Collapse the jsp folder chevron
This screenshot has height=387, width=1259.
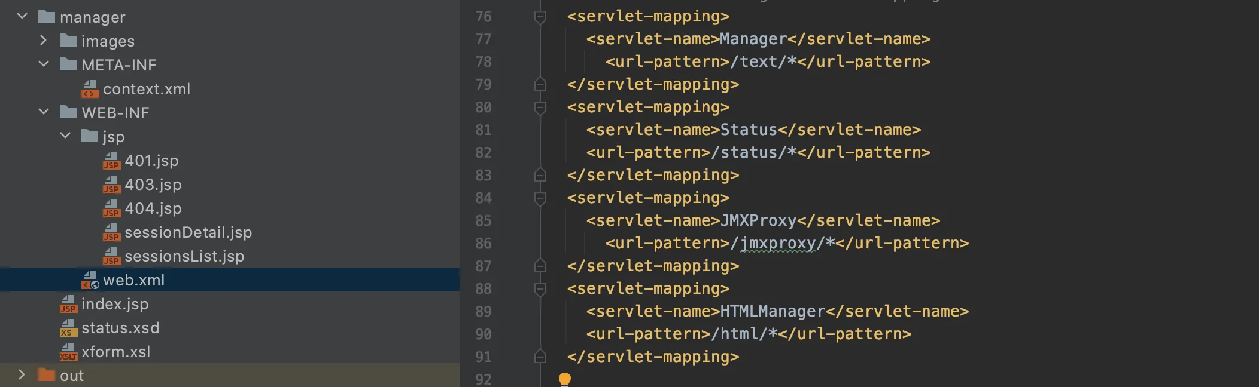pyautogui.click(x=65, y=136)
